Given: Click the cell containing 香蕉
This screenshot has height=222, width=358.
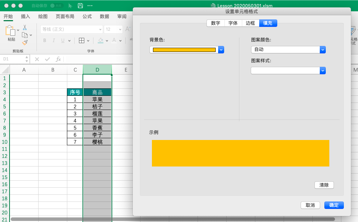Looking at the screenshot, I should 97,128.
